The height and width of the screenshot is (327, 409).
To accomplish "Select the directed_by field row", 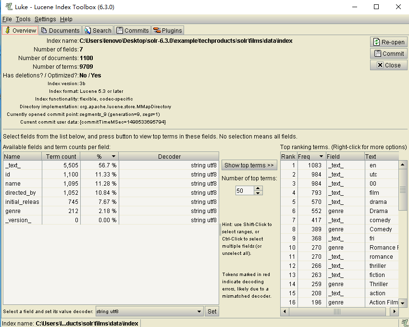I will pos(111,193).
